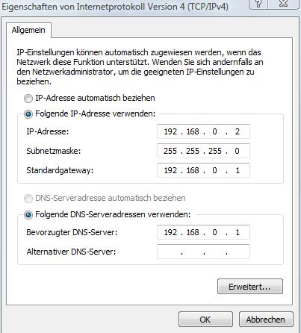Screen dimensions: 301x333
Task: Confirm settings with OK button
Action: [205, 320]
